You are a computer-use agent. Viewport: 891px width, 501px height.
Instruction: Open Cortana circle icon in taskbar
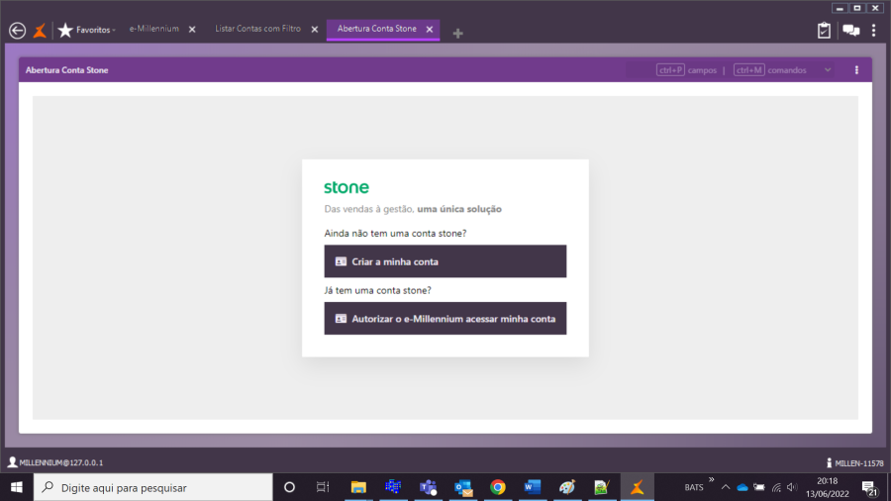pyautogui.click(x=289, y=487)
